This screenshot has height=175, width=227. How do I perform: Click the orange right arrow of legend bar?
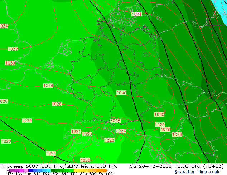[x=107, y=170]
